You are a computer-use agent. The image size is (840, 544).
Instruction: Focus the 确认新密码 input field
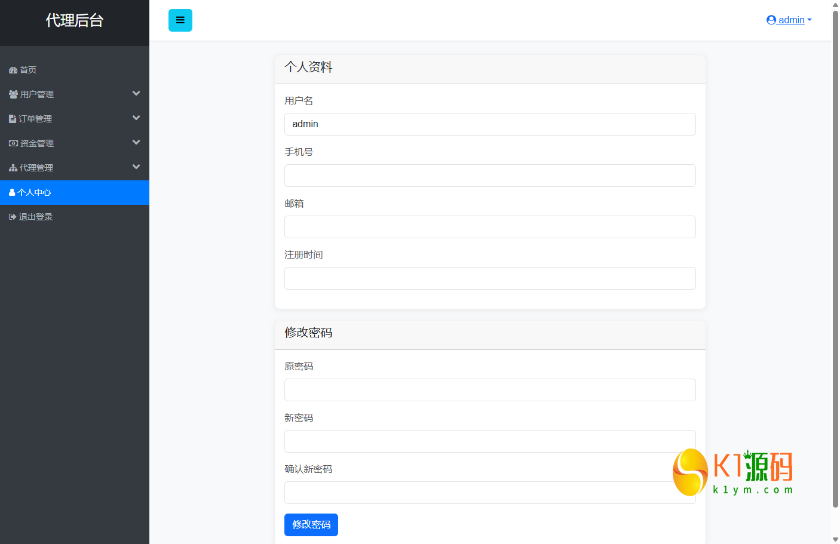(x=490, y=493)
